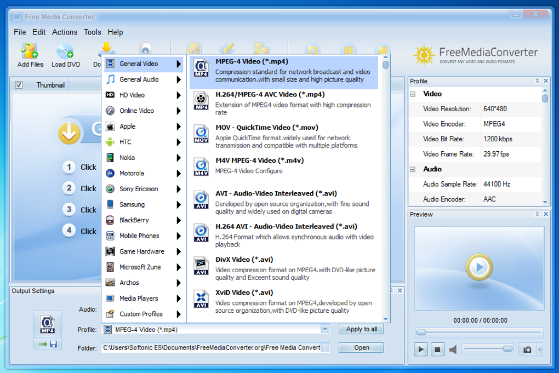Viewport: 559px width, 373px height.
Task: Expand the Online Video submenu arrow
Action: tap(179, 111)
